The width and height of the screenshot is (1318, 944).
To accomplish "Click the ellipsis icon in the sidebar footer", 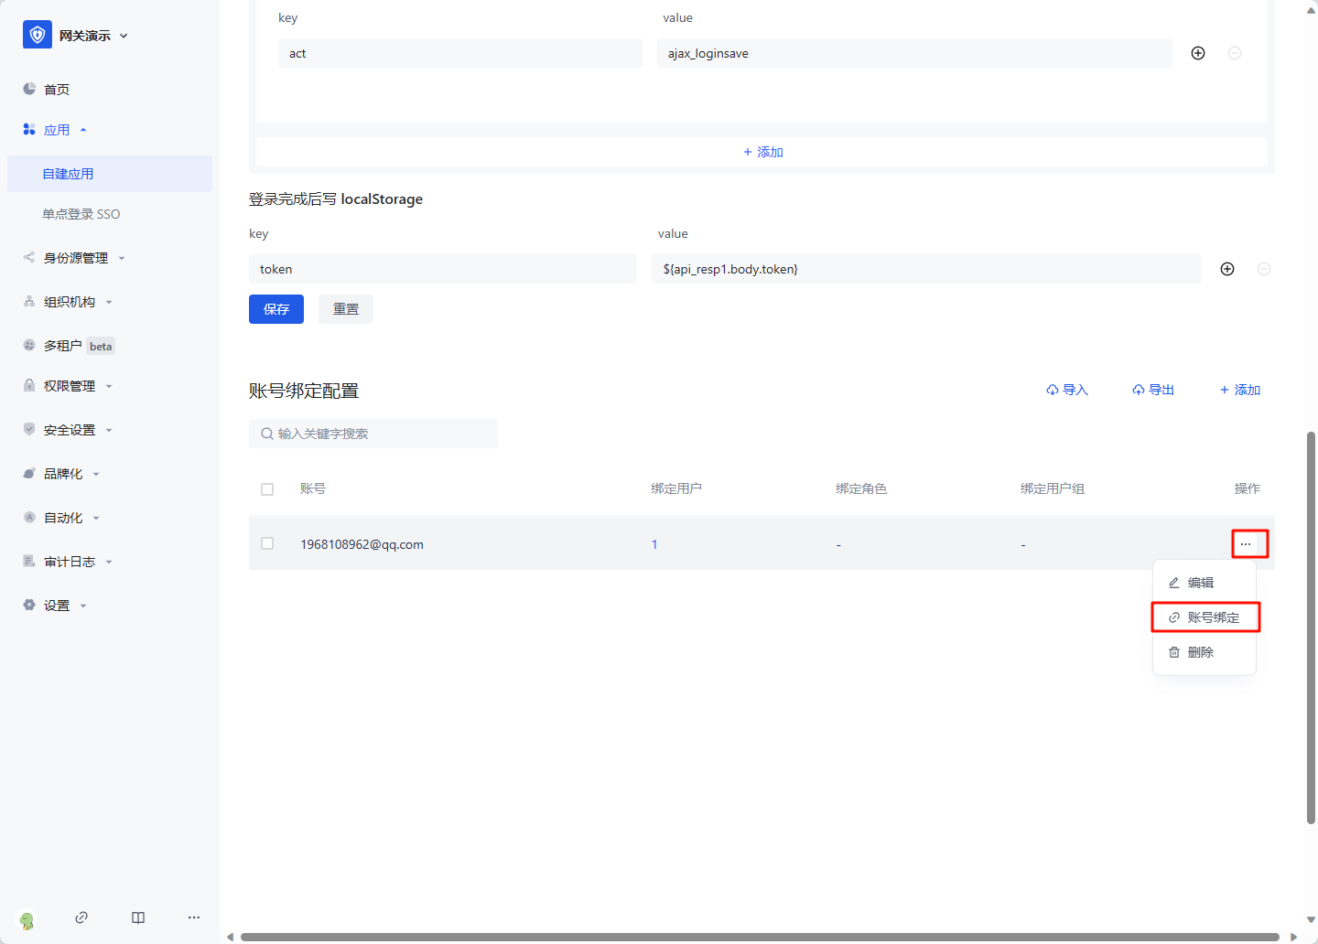I will [194, 917].
